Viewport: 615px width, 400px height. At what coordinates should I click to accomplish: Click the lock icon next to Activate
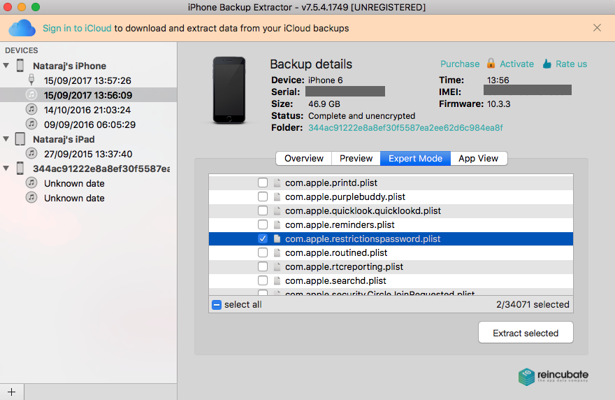[x=491, y=64]
